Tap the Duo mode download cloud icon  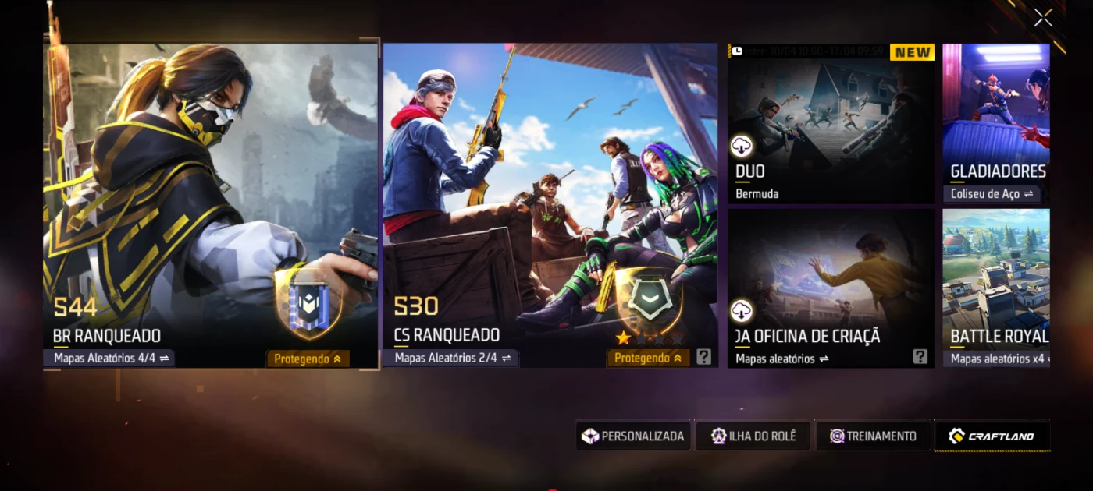pos(741,146)
